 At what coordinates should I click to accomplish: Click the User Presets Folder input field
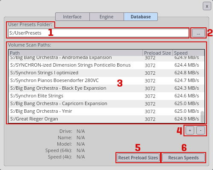click(x=98, y=33)
